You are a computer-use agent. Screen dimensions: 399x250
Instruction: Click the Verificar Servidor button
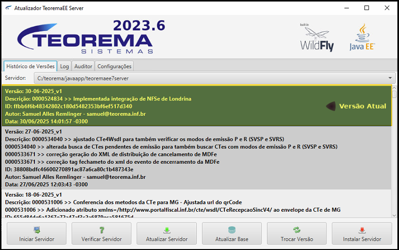click(102, 233)
